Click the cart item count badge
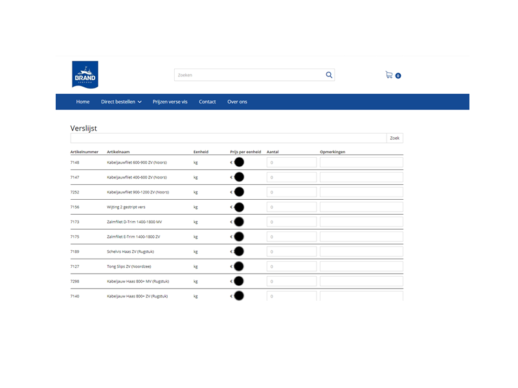This screenshot has width=518, height=388. 398,76
